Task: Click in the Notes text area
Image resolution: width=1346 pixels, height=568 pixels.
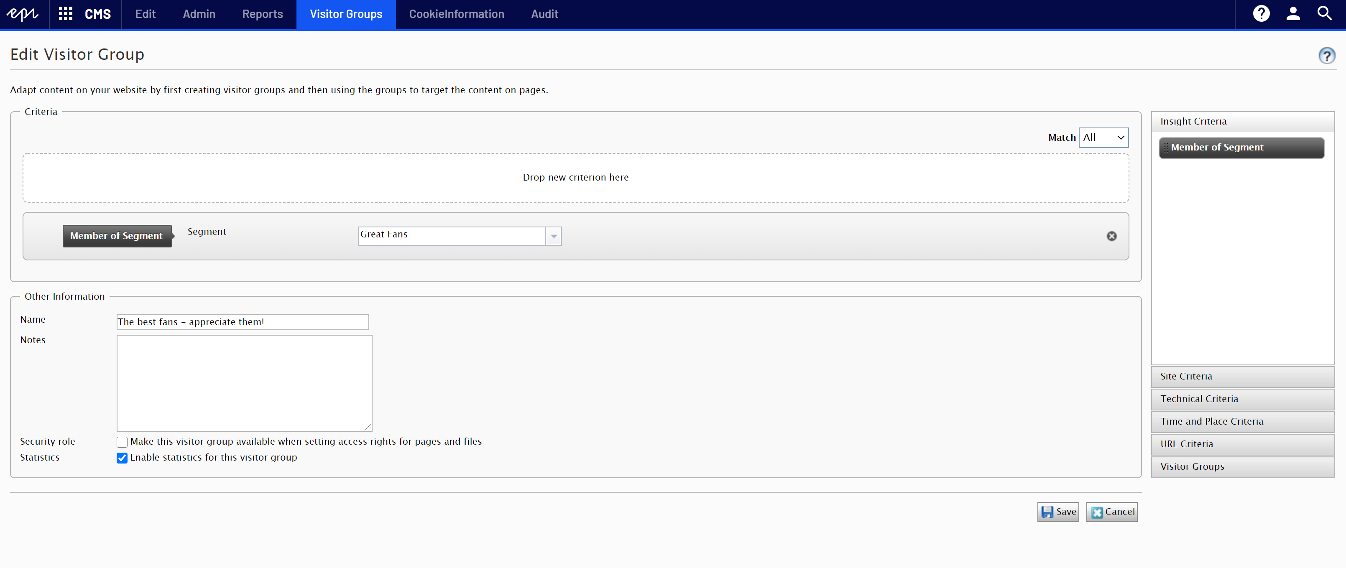Action: (x=244, y=383)
